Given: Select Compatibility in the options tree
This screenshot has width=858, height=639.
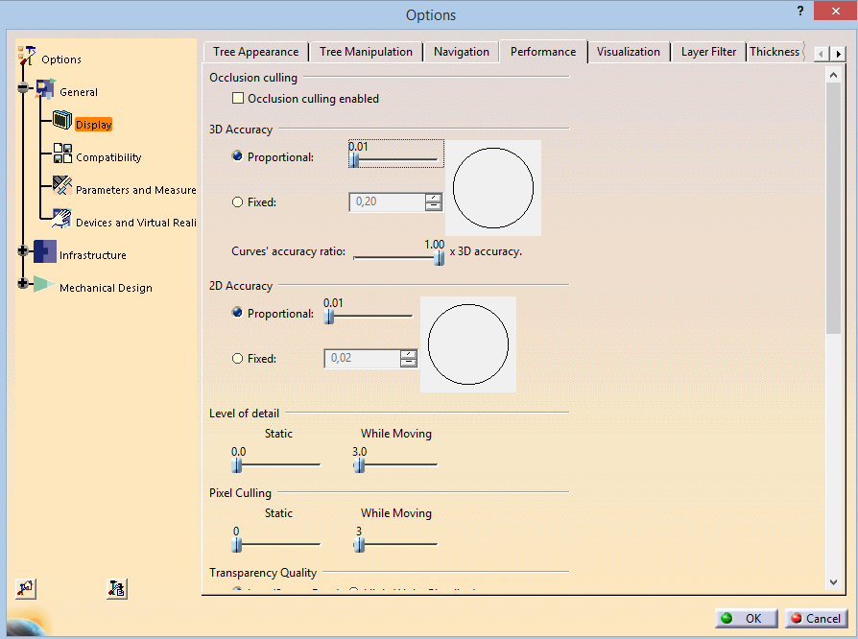Looking at the screenshot, I should [x=108, y=157].
